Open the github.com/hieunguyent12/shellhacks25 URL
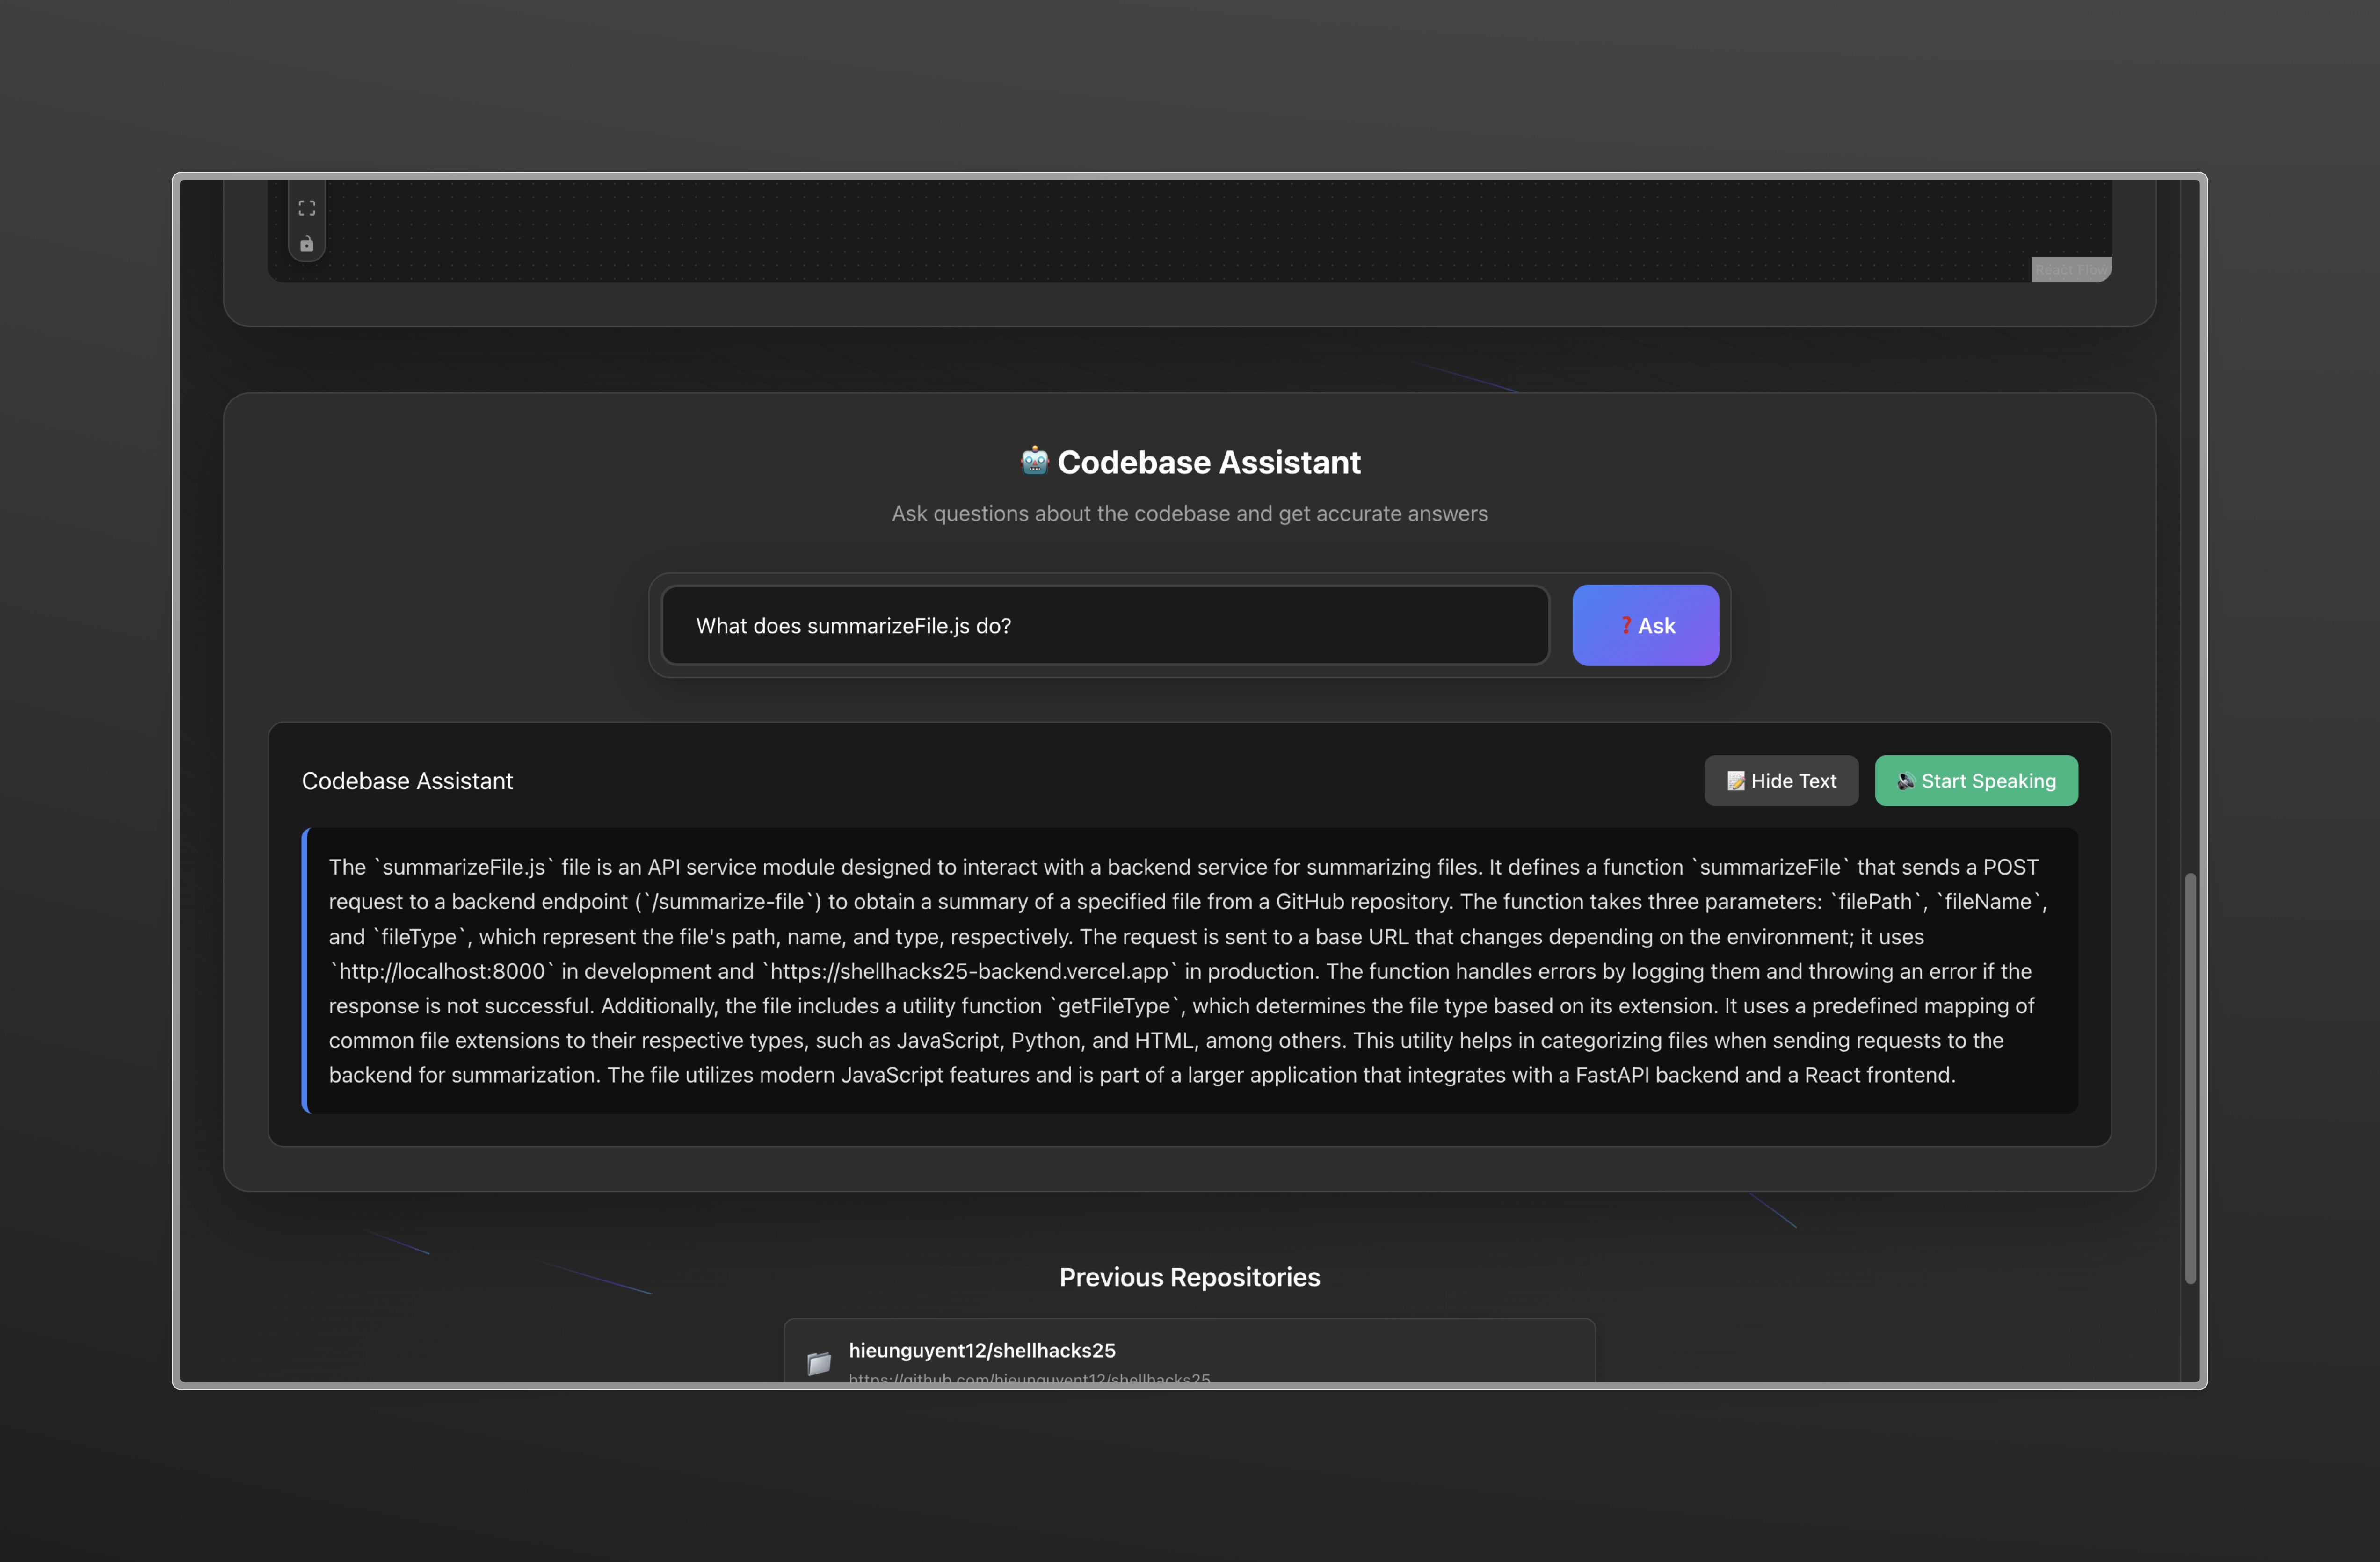This screenshot has width=2380, height=1562. coord(1029,1378)
